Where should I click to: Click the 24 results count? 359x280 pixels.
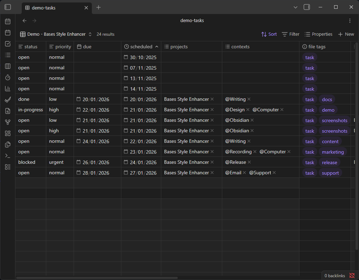[x=106, y=34]
